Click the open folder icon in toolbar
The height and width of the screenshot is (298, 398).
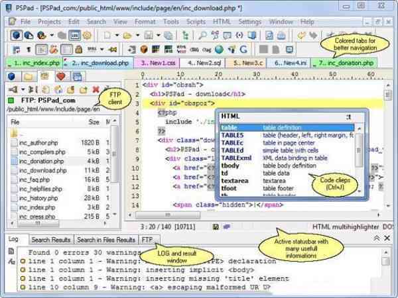click(x=127, y=36)
